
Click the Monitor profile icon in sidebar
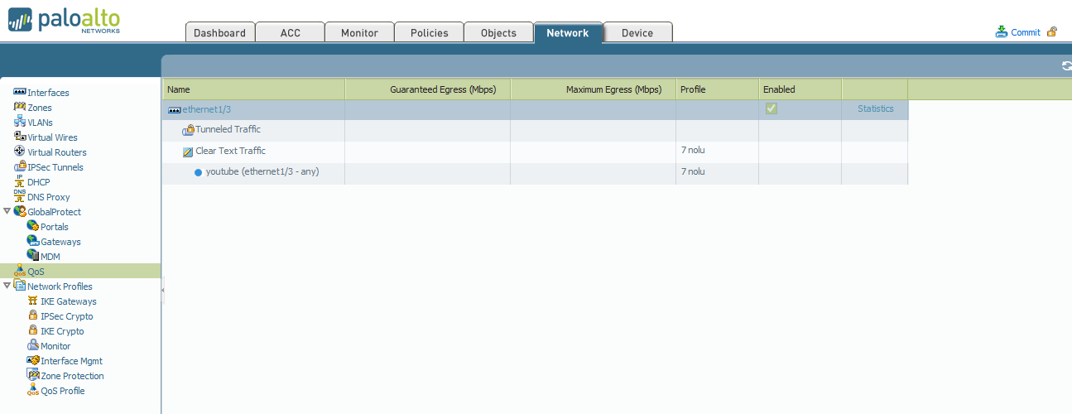[x=33, y=346]
